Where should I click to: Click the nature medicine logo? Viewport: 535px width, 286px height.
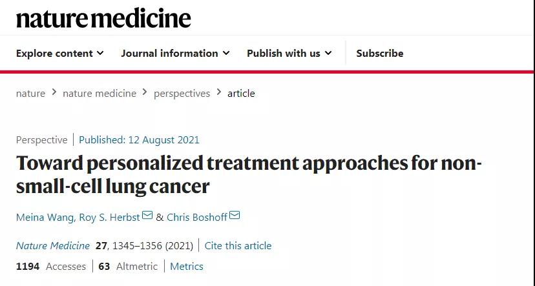click(x=103, y=19)
